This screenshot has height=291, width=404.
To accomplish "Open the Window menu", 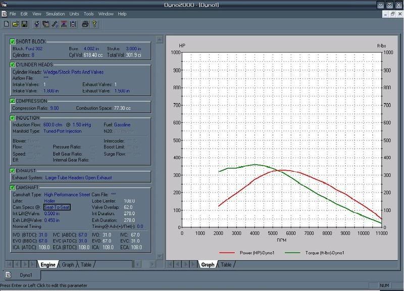I will pyautogui.click(x=106, y=14).
